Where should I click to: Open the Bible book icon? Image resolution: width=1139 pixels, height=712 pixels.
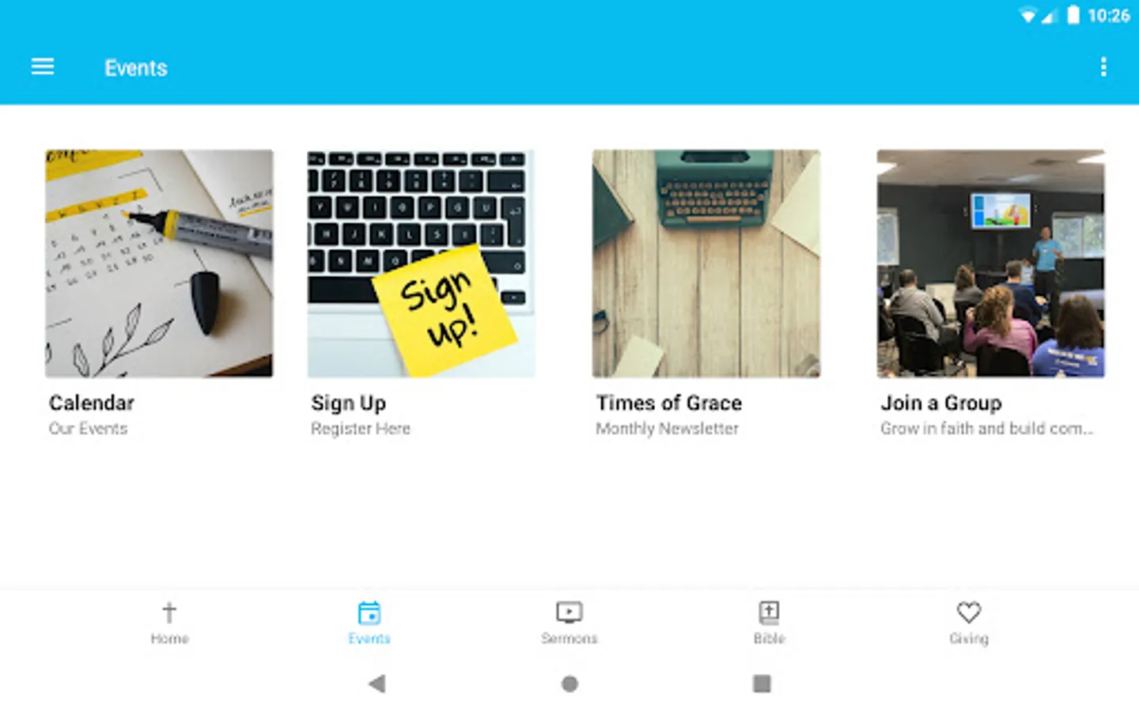click(769, 612)
